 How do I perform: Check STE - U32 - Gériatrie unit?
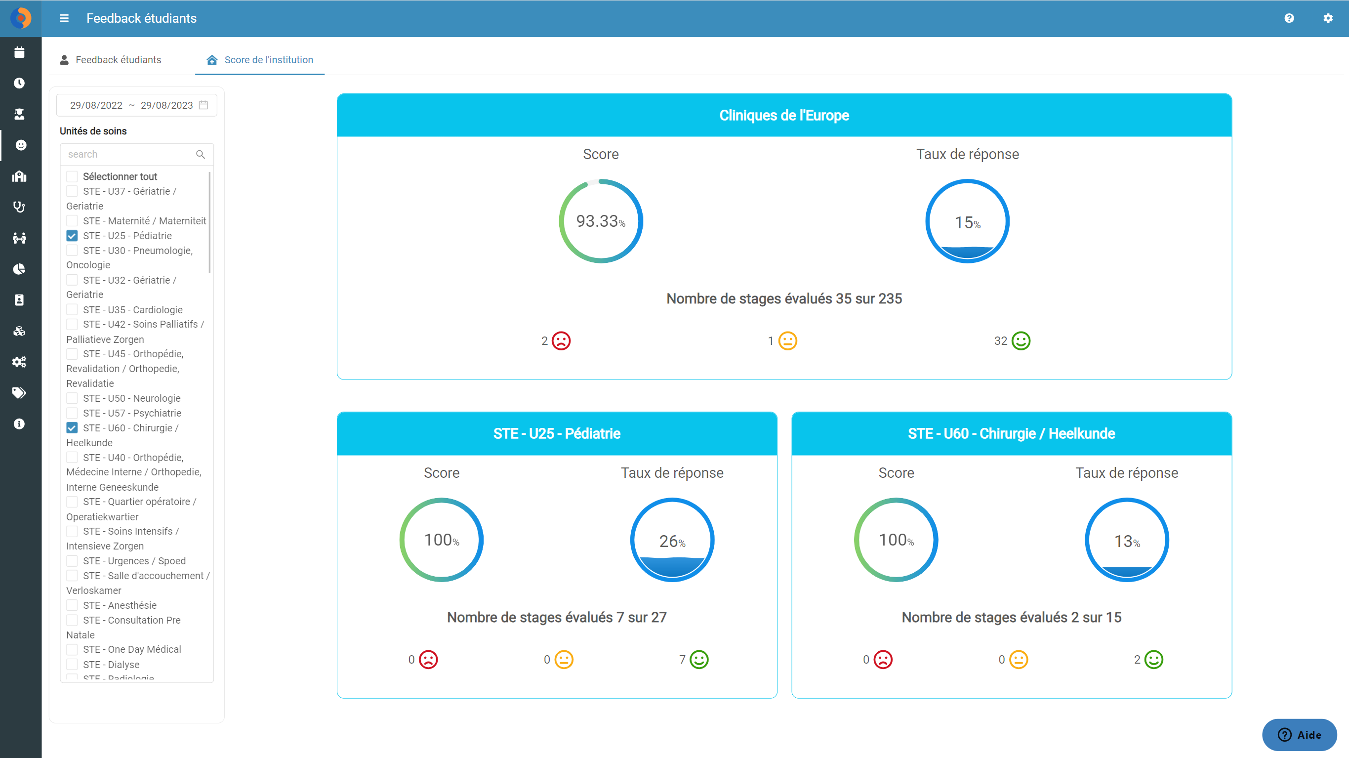[x=72, y=280]
